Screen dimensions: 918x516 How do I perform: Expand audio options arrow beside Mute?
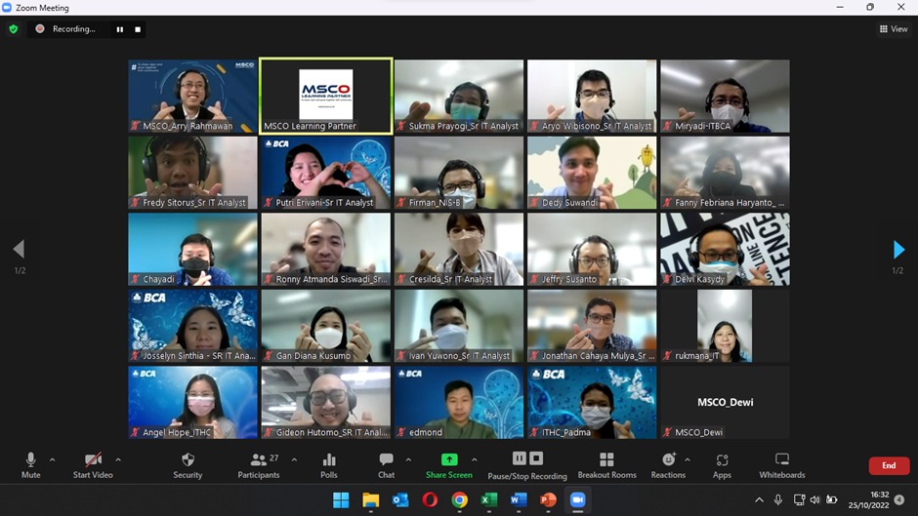point(52,459)
